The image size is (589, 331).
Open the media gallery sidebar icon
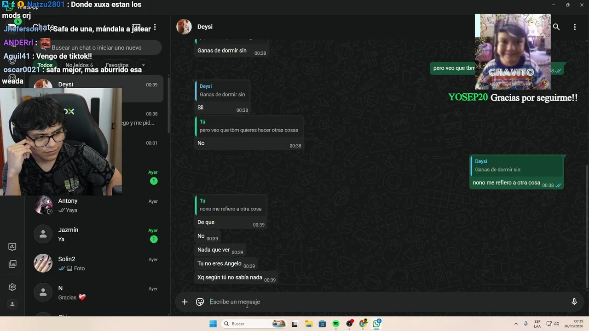coord(12,264)
